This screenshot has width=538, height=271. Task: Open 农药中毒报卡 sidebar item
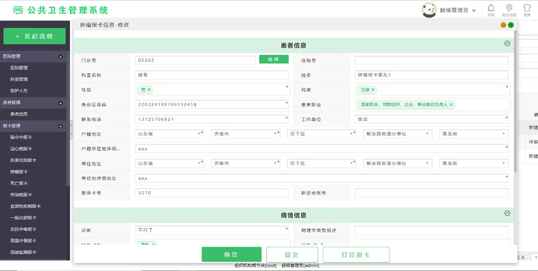point(23,229)
